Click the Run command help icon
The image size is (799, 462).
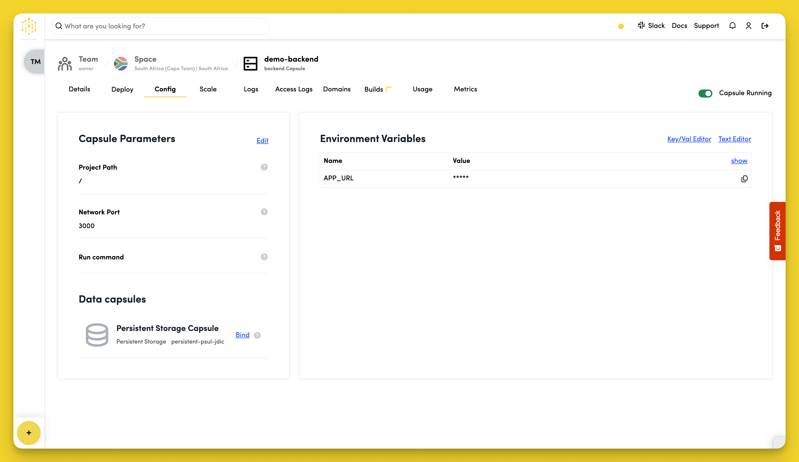pos(264,257)
